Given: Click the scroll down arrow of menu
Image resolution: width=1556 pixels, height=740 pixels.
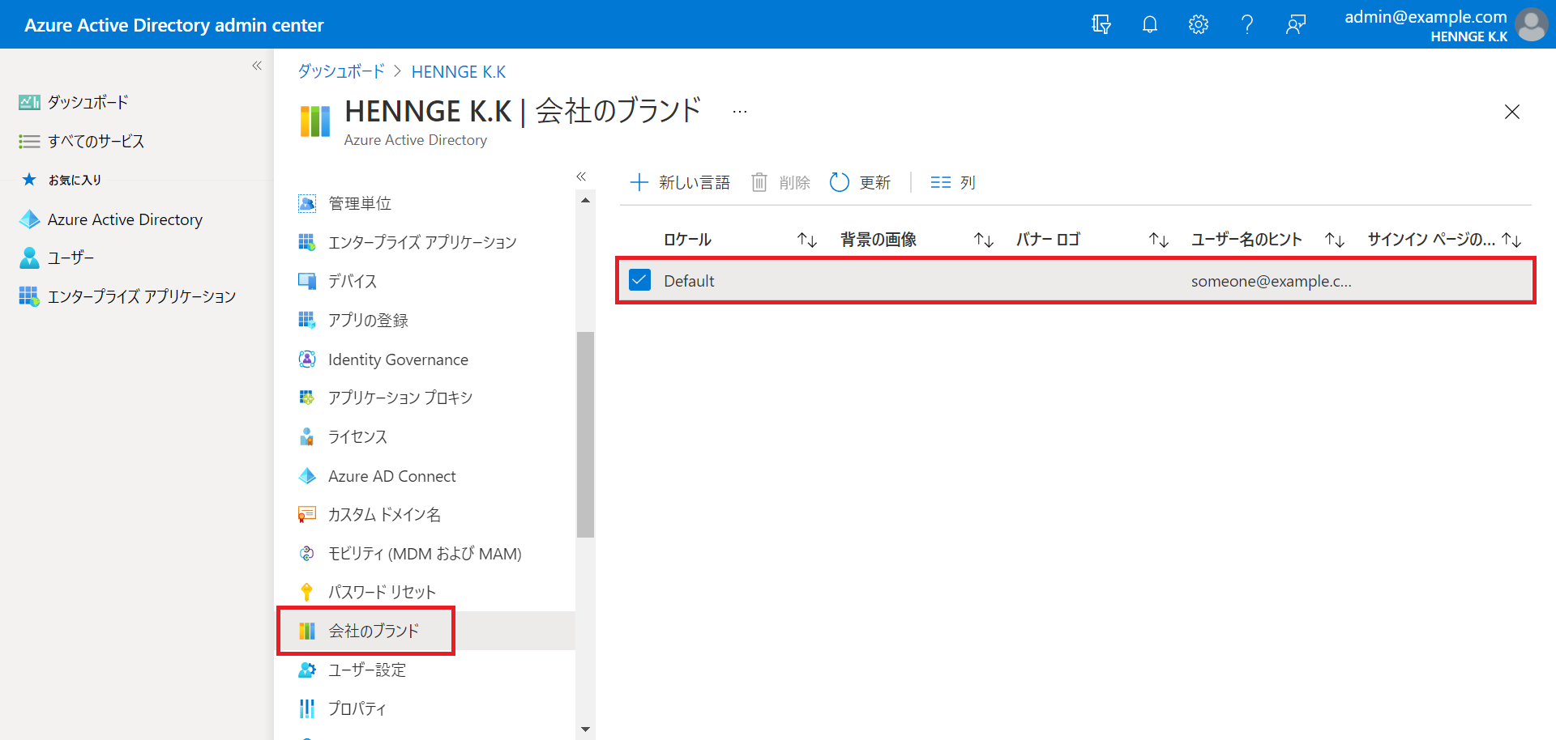Looking at the screenshot, I should click(585, 729).
